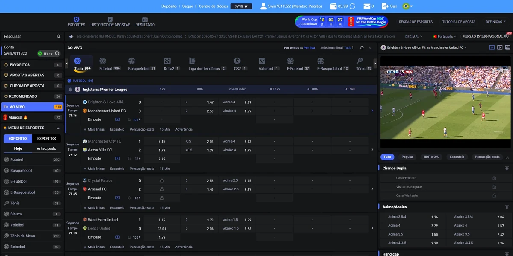Viewport: 513px width, 256px height.
Task: Select the dark ESPORTES toggle button
Action: click(x=47, y=139)
